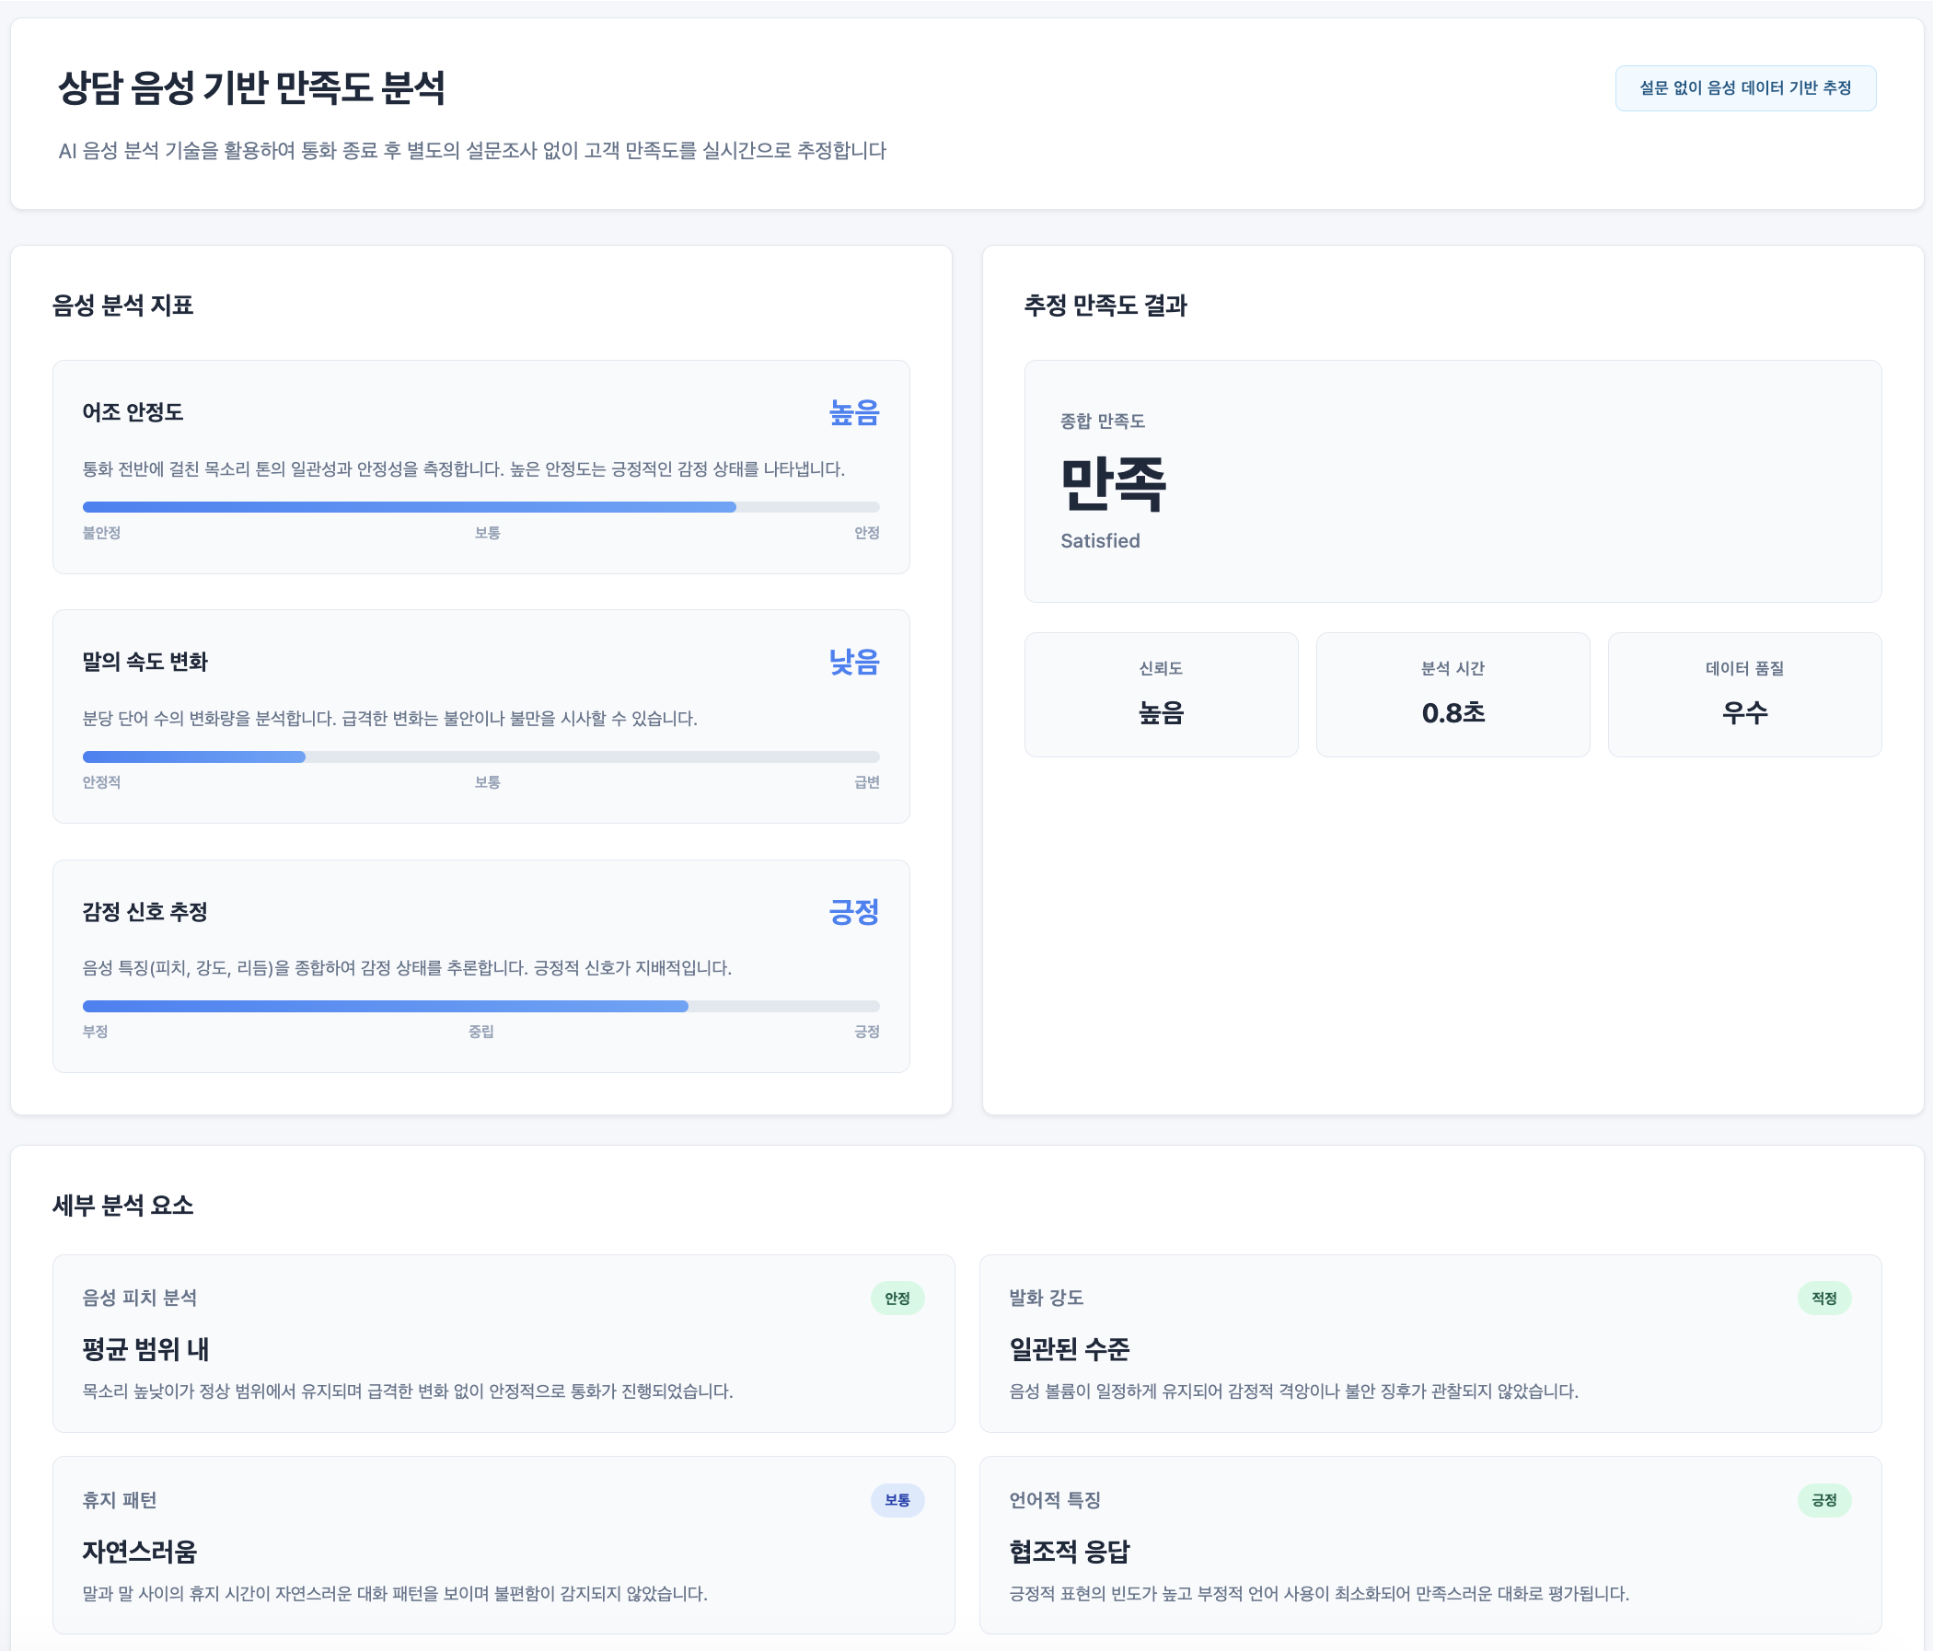This screenshot has width=1933, height=1651.
Task: Open the 신뢰도 stat card
Action: coord(1162,694)
